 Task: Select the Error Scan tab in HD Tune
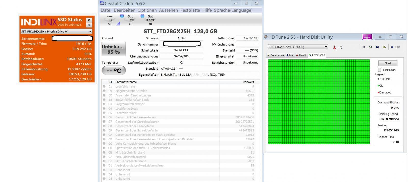317,55
